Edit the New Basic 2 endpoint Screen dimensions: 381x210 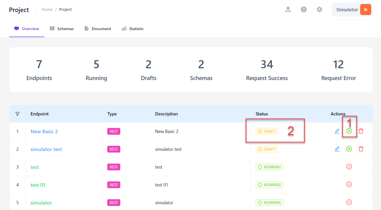[337, 131]
